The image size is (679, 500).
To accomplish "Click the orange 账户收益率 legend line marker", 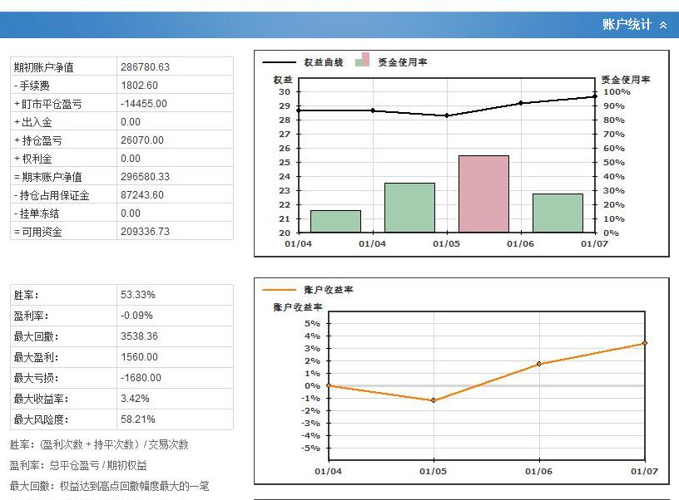I will tap(279, 290).
